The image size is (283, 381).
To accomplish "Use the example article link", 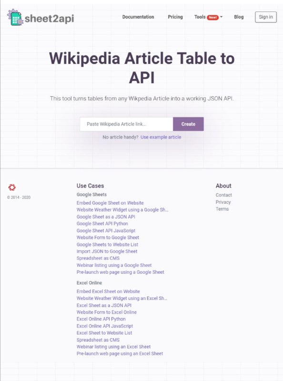I will (161, 137).
